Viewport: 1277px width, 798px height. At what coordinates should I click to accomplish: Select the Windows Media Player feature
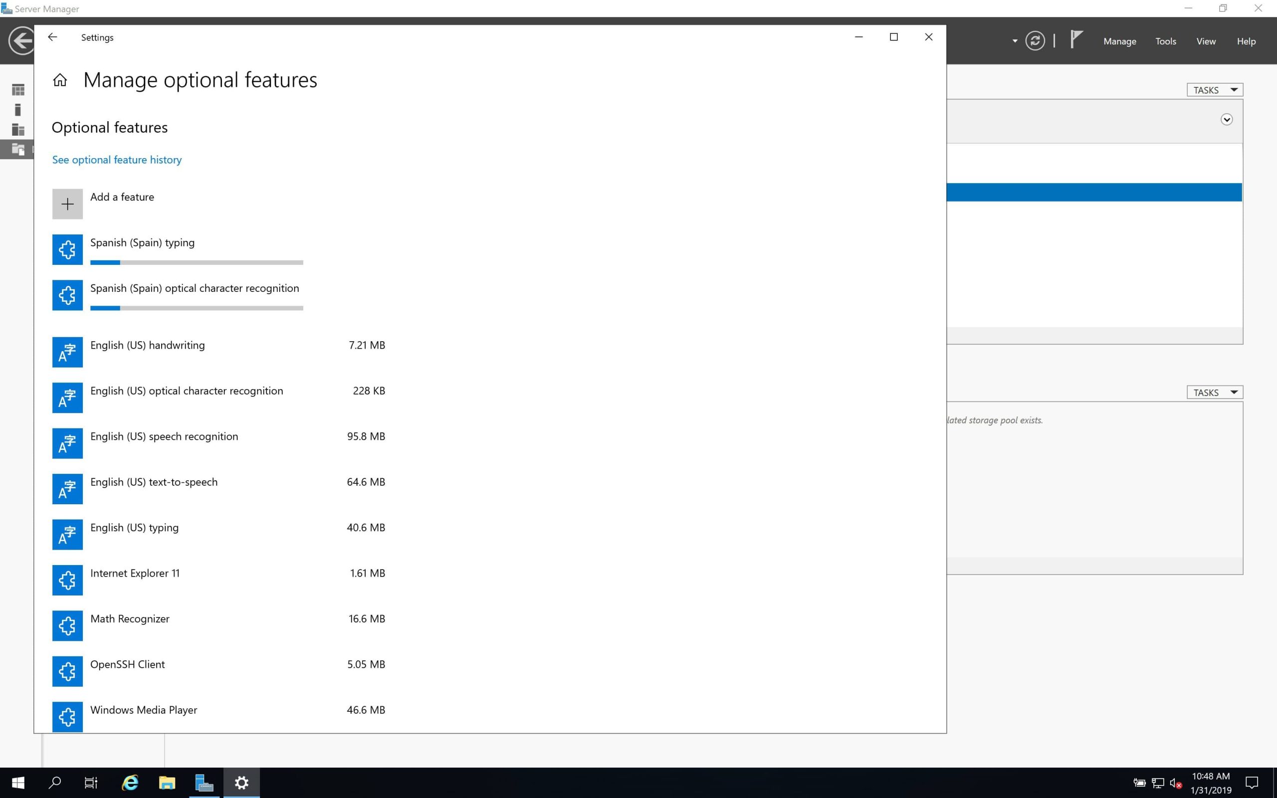[144, 710]
